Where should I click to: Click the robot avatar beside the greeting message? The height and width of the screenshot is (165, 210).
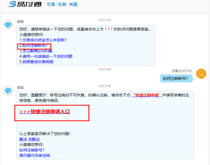click(x=8, y=25)
